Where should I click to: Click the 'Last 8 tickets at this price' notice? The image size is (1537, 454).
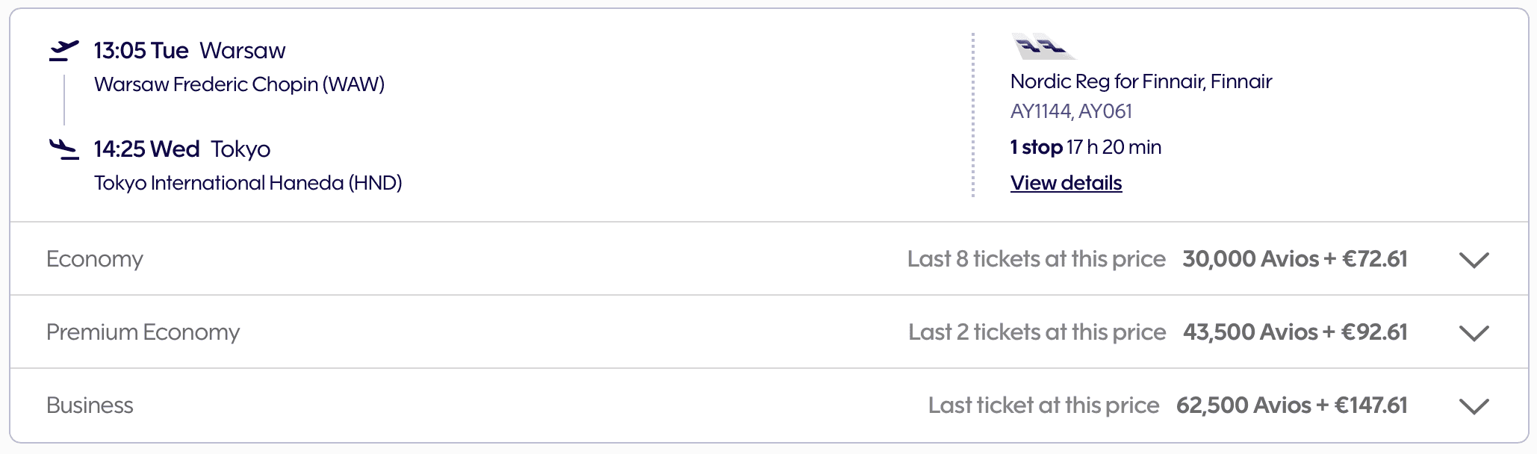click(x=1036, y=259)
